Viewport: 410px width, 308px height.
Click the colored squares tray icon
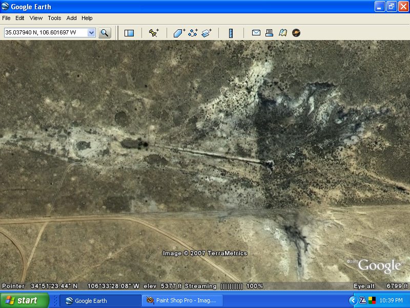coord(372,300)
